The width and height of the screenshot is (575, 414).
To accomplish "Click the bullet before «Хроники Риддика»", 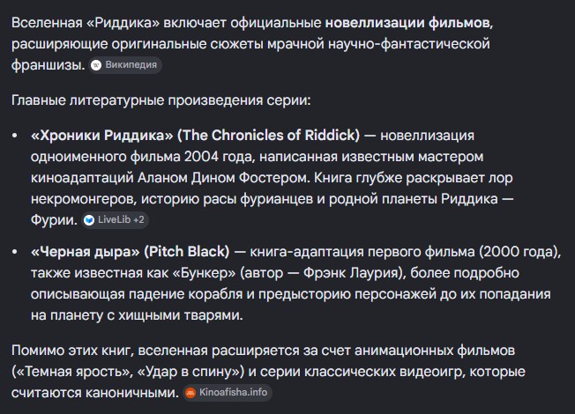I will pyautogui.click(x=14, y=136).
